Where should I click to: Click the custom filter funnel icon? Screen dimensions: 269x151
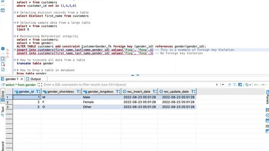235,85
